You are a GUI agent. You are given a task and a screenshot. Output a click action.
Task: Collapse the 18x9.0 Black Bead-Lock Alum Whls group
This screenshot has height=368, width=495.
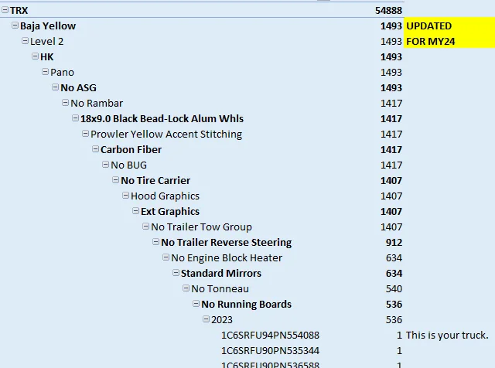[76, 118]
